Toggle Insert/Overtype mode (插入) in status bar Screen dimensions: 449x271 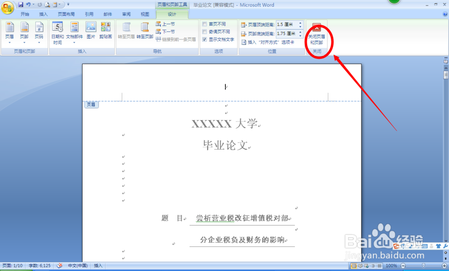(x=98, y=266)
